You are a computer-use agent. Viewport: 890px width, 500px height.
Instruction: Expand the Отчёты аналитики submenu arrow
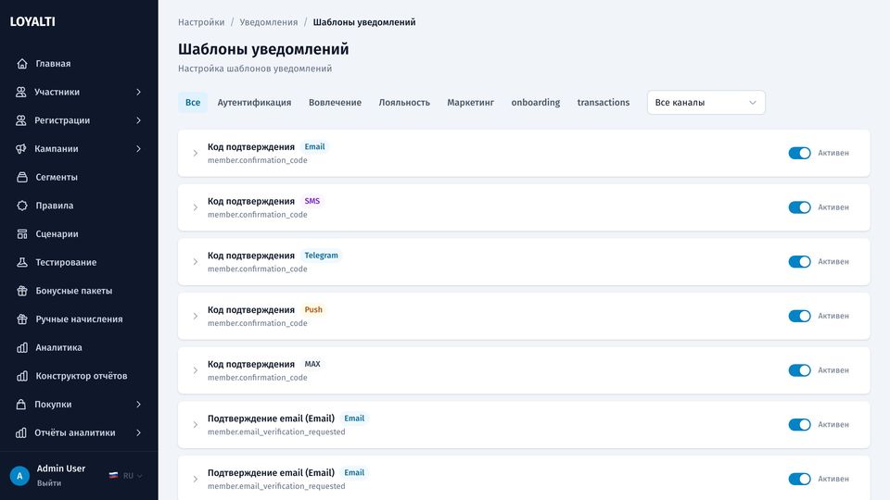(x=138, y=432)
